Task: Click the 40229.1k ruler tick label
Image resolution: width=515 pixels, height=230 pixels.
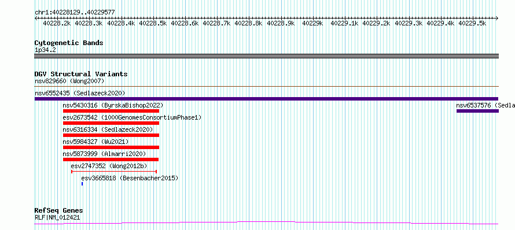Action: click(x=344, y=23)
